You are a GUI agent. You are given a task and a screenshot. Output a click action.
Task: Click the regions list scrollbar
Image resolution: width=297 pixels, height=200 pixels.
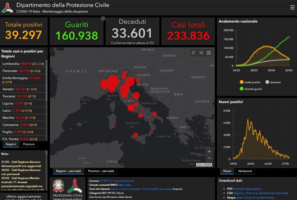coord(46,80)
